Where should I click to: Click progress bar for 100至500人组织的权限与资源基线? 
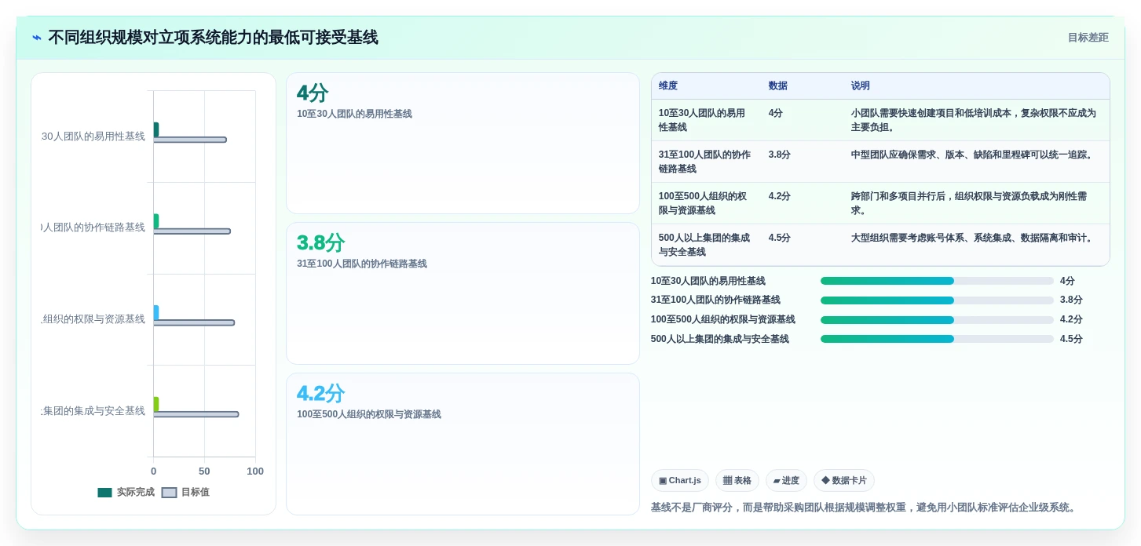pos(937,320)
